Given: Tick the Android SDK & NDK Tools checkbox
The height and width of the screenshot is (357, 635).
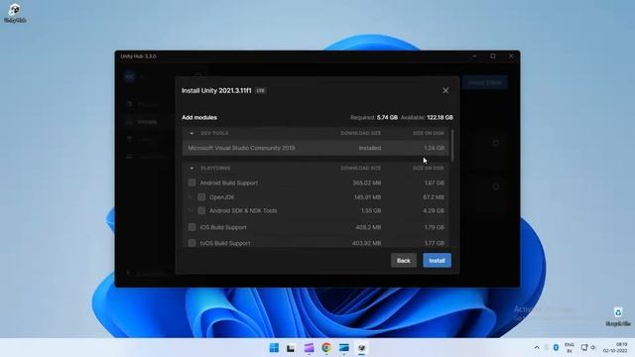Looking at the screenshot, I should pyautogui.click(x=201, y=210).
